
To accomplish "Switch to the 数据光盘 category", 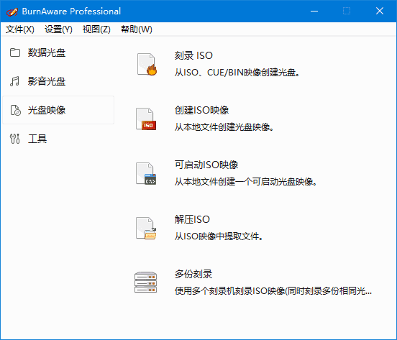I will click(x=58, y=52).
